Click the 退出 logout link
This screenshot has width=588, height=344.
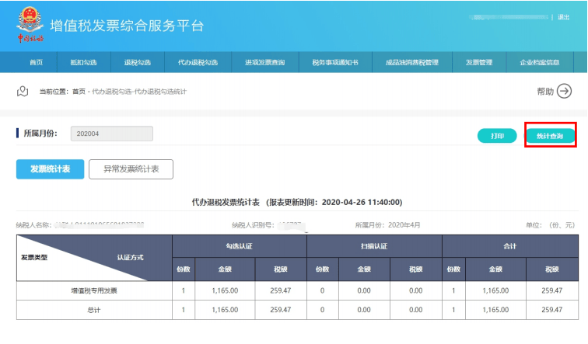coord(564,17)
